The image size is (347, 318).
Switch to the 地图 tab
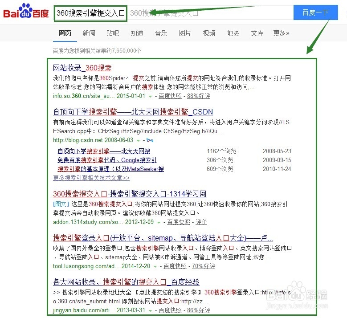[233, 33]
